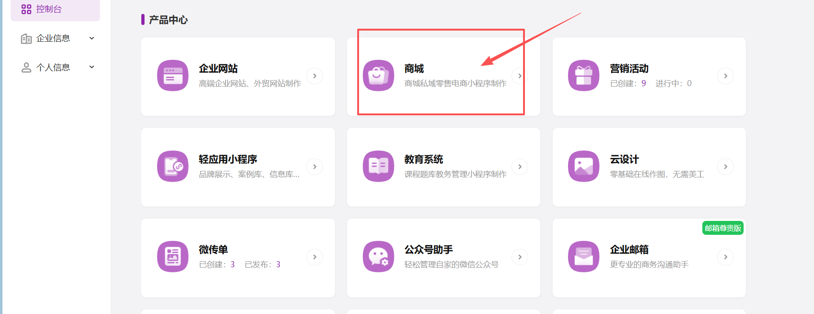
Task: Click the text 品牌展示、案例库、信息库...
Action: (x=249, y=174)
